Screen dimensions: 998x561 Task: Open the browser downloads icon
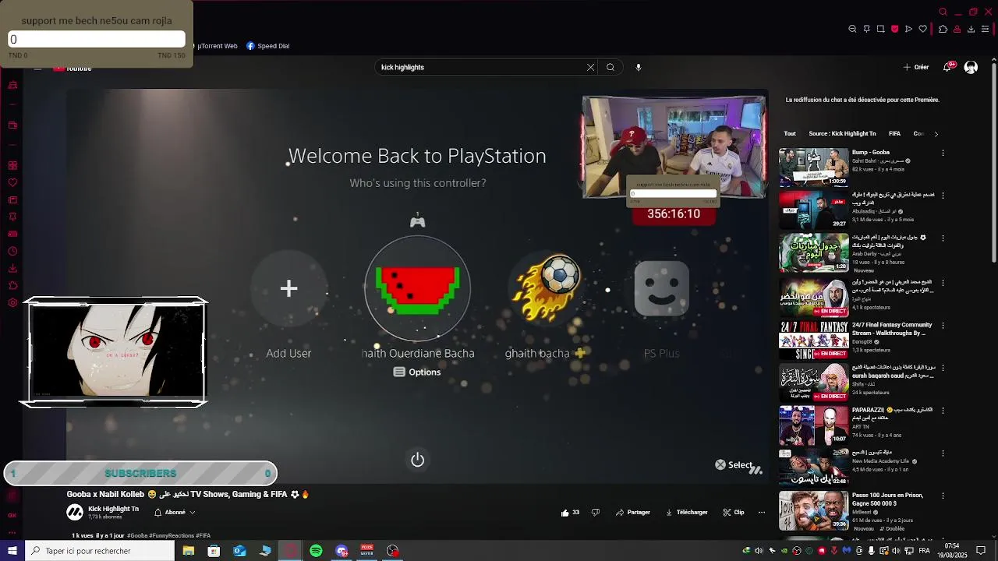[971, 29]
